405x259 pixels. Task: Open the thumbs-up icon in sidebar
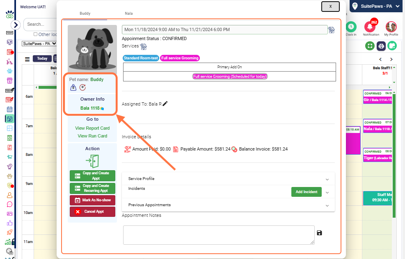click(9, 223)
